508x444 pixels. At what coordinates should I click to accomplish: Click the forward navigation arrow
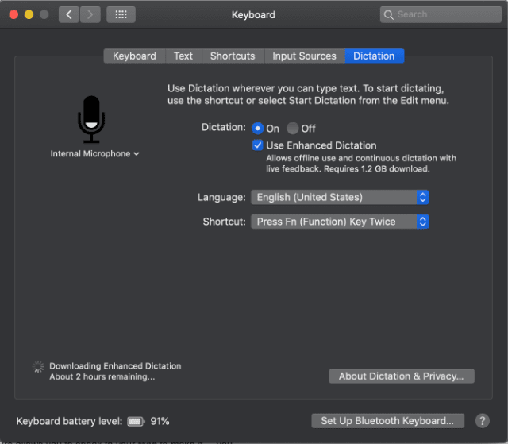pos(90,14)
